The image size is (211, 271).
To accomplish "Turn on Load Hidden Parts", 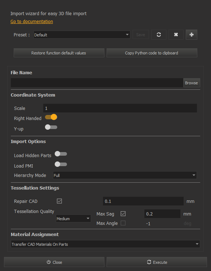I will click(x=61, y=154).
